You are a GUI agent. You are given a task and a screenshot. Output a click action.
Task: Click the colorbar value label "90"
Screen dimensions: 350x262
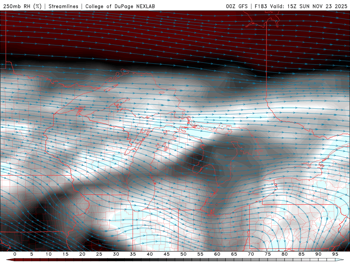point(318,254)
